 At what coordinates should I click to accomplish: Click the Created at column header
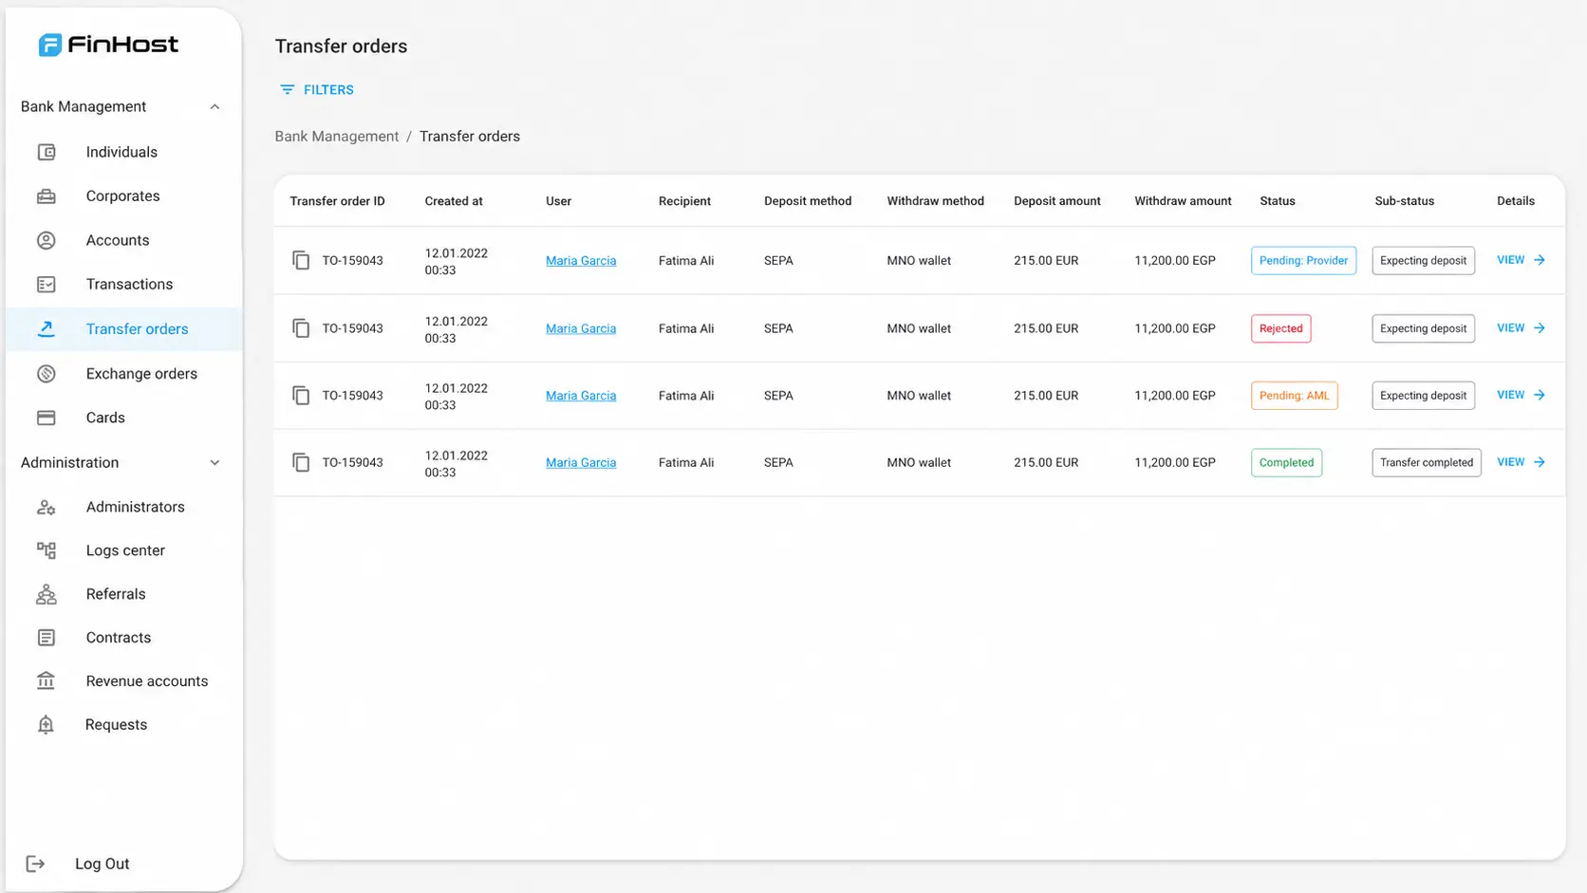454,201
